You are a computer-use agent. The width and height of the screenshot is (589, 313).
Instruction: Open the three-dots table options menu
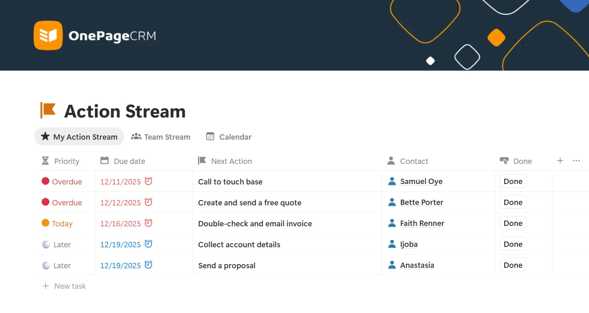[576, 161]
